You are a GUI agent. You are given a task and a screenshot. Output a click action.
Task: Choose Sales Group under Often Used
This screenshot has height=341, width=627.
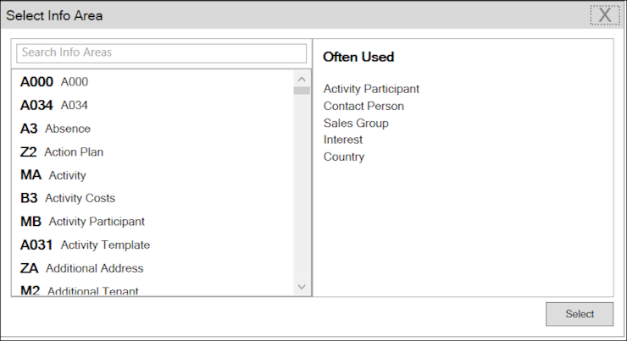pyautogui.click(x=356, y=123)
